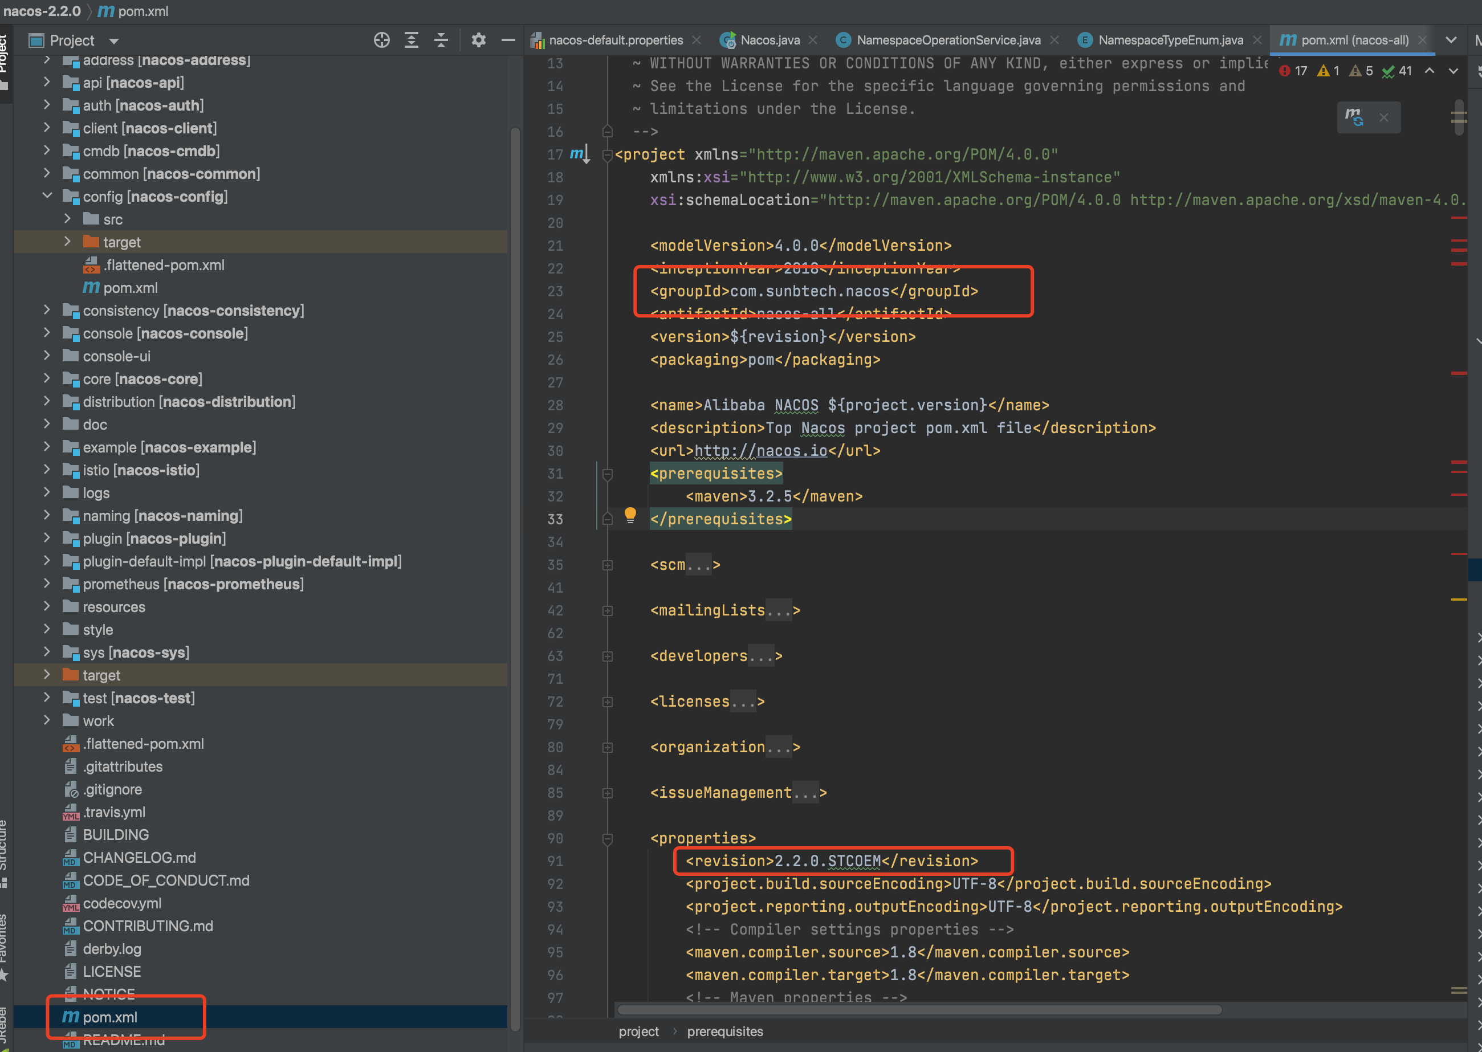Expand the naming [nacos-naming] module

[47, 515]
